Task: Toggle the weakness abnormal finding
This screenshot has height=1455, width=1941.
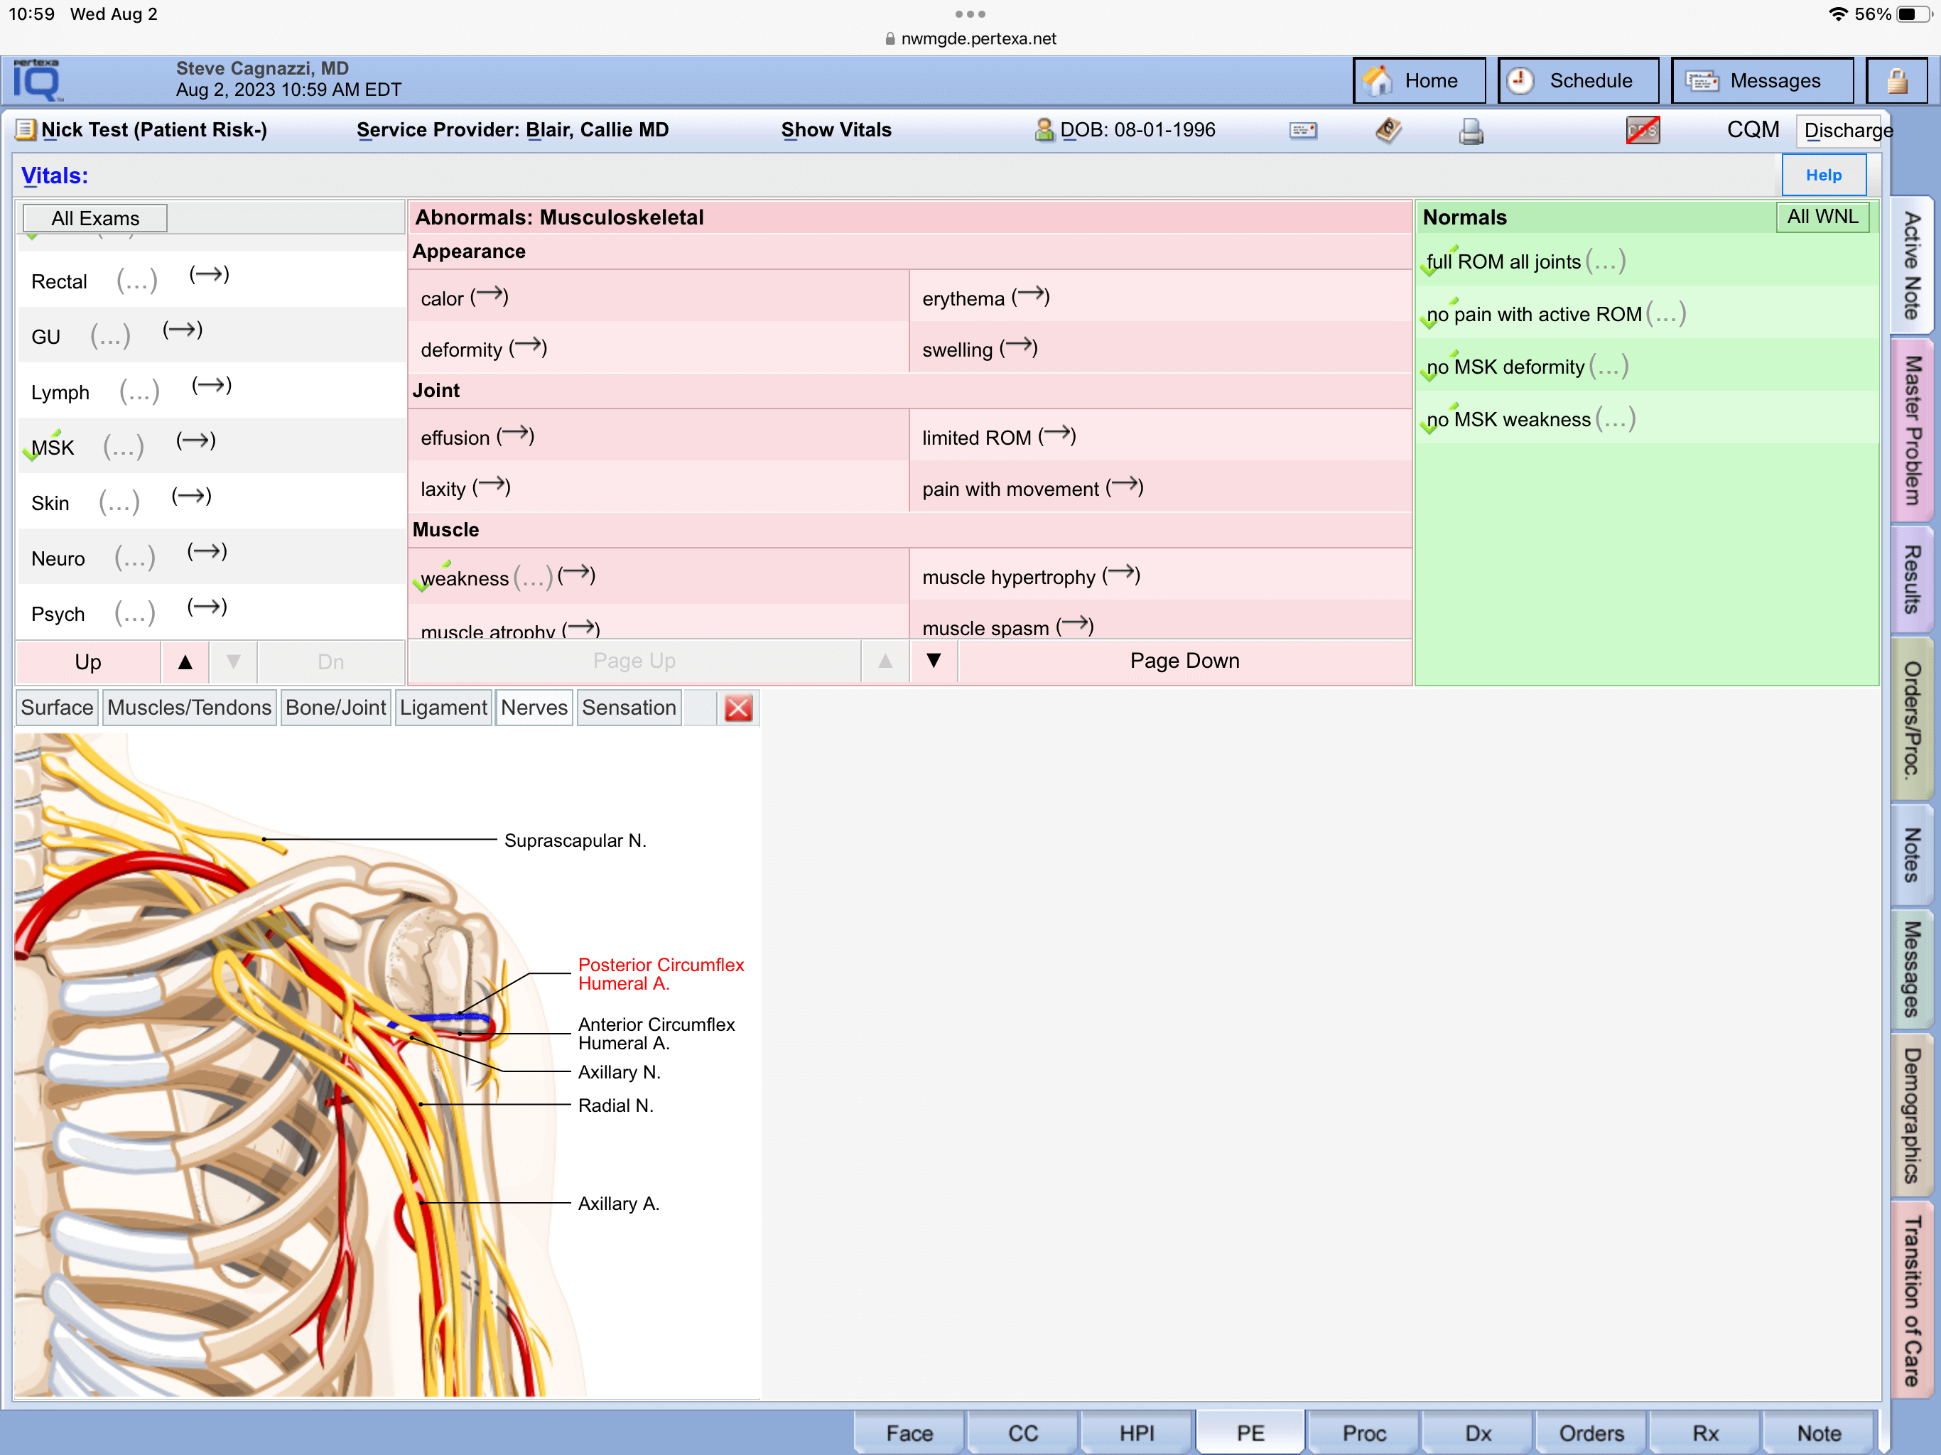Action: pyautogui.click(x=464, y=578)
